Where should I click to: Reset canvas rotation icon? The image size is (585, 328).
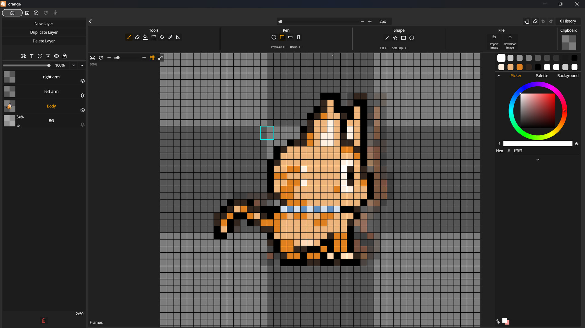tap(101, 58)
